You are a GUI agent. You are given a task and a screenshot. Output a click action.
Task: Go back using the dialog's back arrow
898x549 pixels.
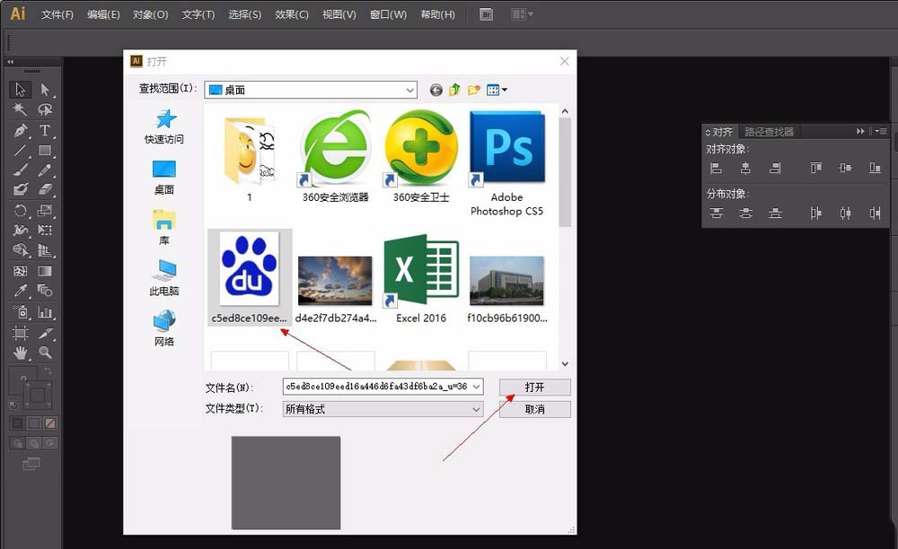(x=436, y=90)
